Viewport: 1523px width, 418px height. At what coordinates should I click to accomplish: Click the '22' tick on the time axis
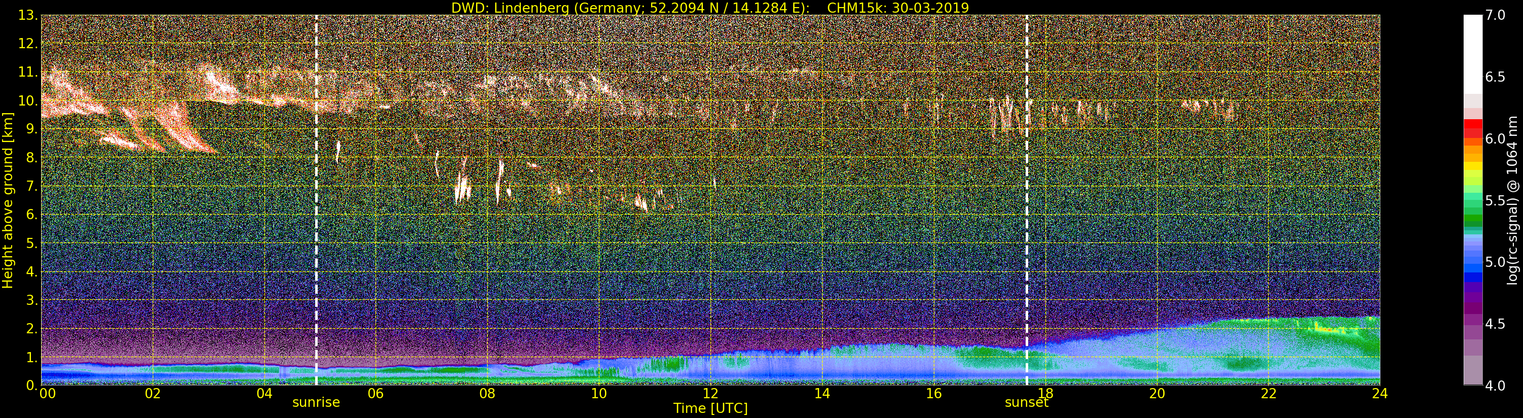(x=1269, y=394)
